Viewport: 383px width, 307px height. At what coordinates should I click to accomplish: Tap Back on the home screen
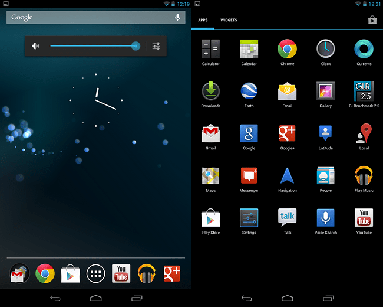click(x=55, y=298)
